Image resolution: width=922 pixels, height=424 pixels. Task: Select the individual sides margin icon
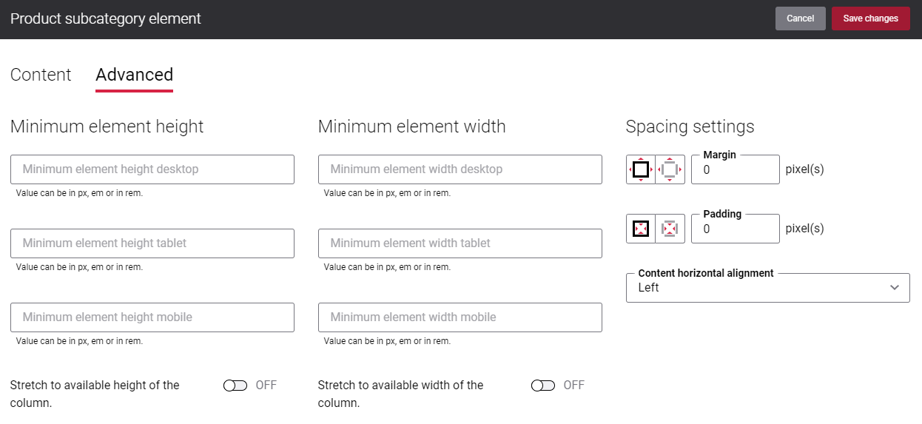click(670, 169)
